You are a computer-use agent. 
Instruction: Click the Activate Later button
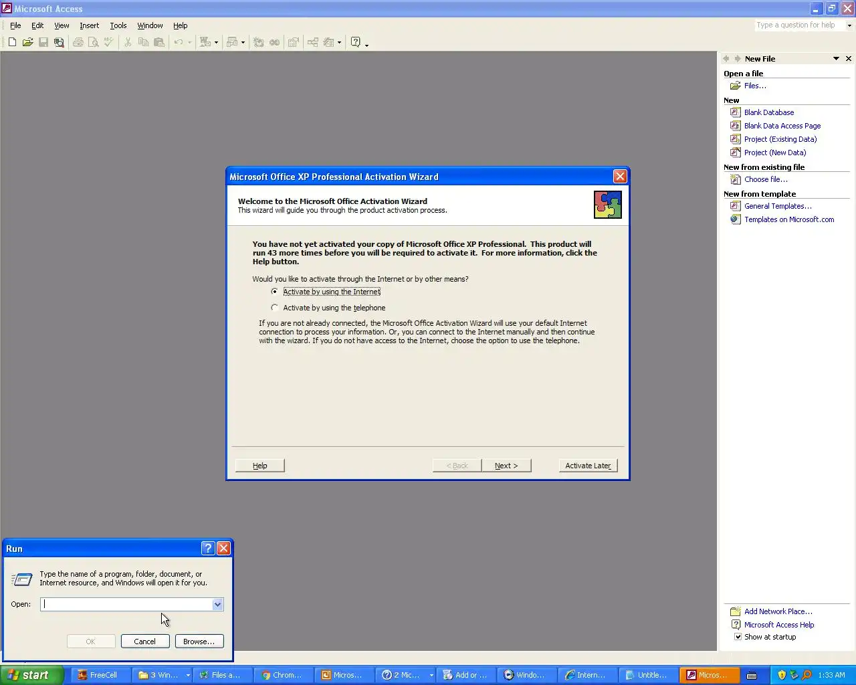point(588,466)
